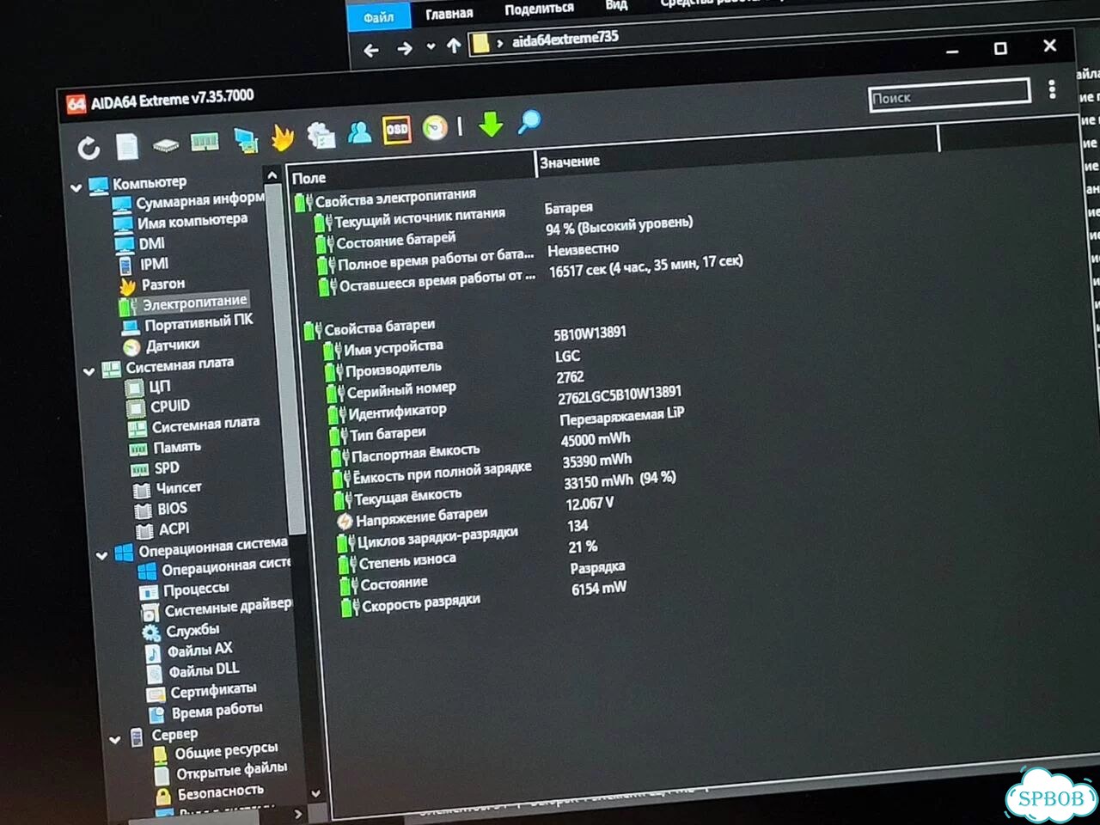Click the tree scrollbar down arrow
This screenshot has width=1100, height=825.
click(x=315, y=792)
